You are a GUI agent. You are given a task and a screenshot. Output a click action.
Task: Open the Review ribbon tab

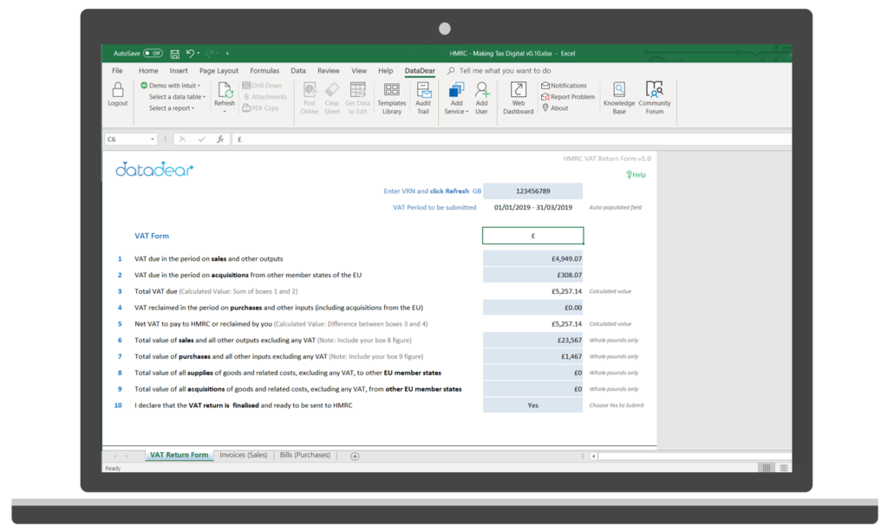point(329,71)
